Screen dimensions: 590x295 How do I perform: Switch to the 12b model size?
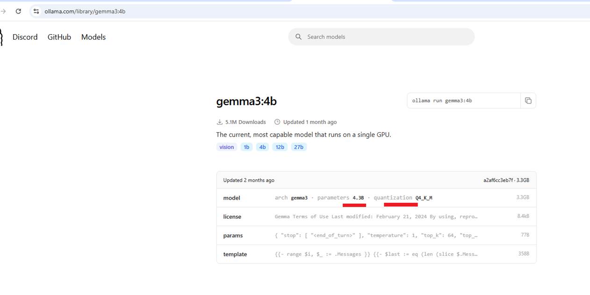tap(280, 147)
